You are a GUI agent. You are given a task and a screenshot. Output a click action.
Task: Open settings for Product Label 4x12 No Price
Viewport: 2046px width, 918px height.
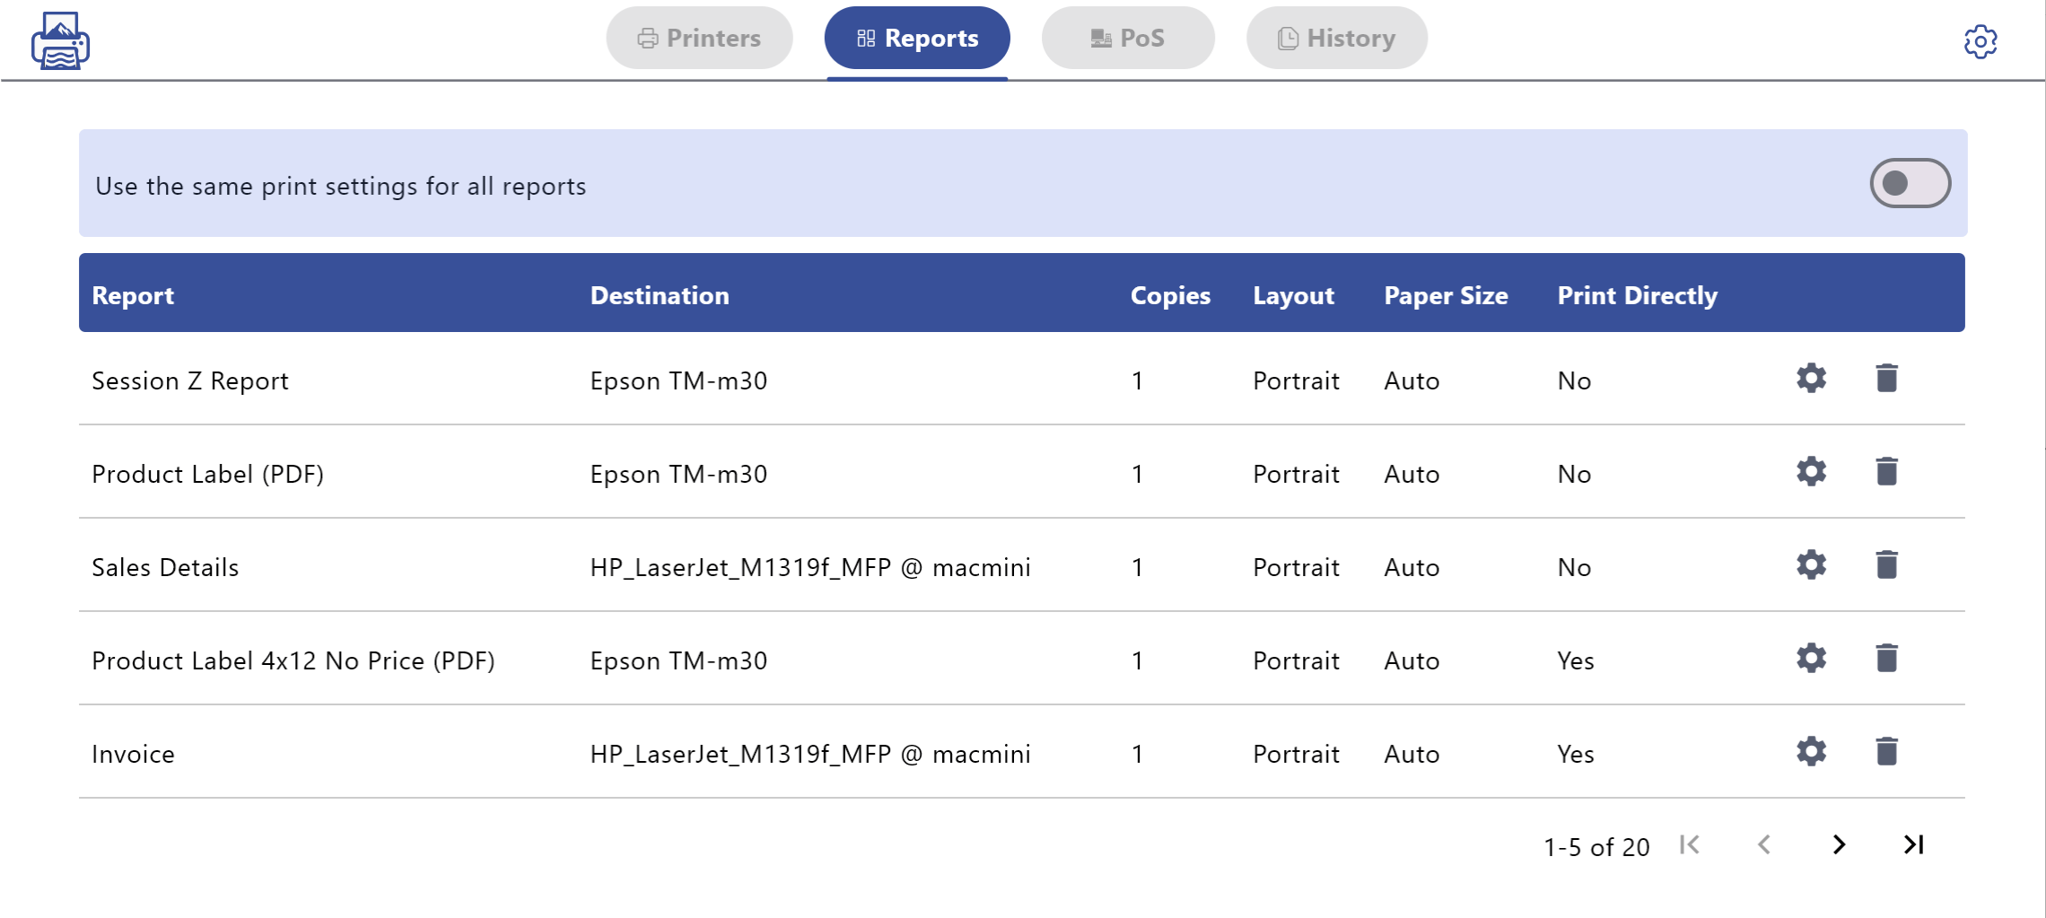coord(1811,659)
